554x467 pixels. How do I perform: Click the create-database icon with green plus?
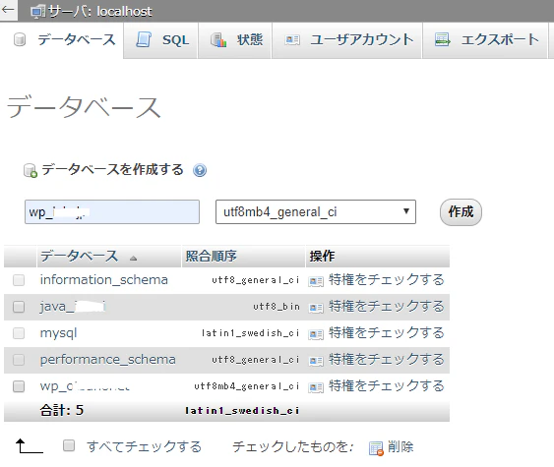point(31,170)
